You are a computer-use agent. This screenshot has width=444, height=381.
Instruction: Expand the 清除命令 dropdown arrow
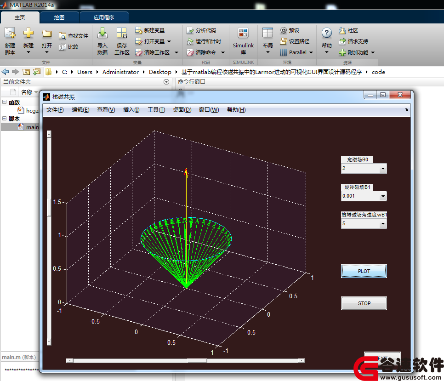[x=223, y=52]
